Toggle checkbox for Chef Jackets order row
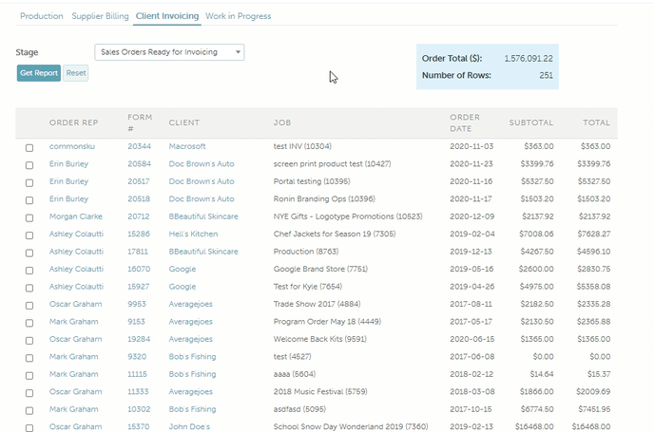The width and height of the screenshot is (654, 432). [x=29, y=235]
